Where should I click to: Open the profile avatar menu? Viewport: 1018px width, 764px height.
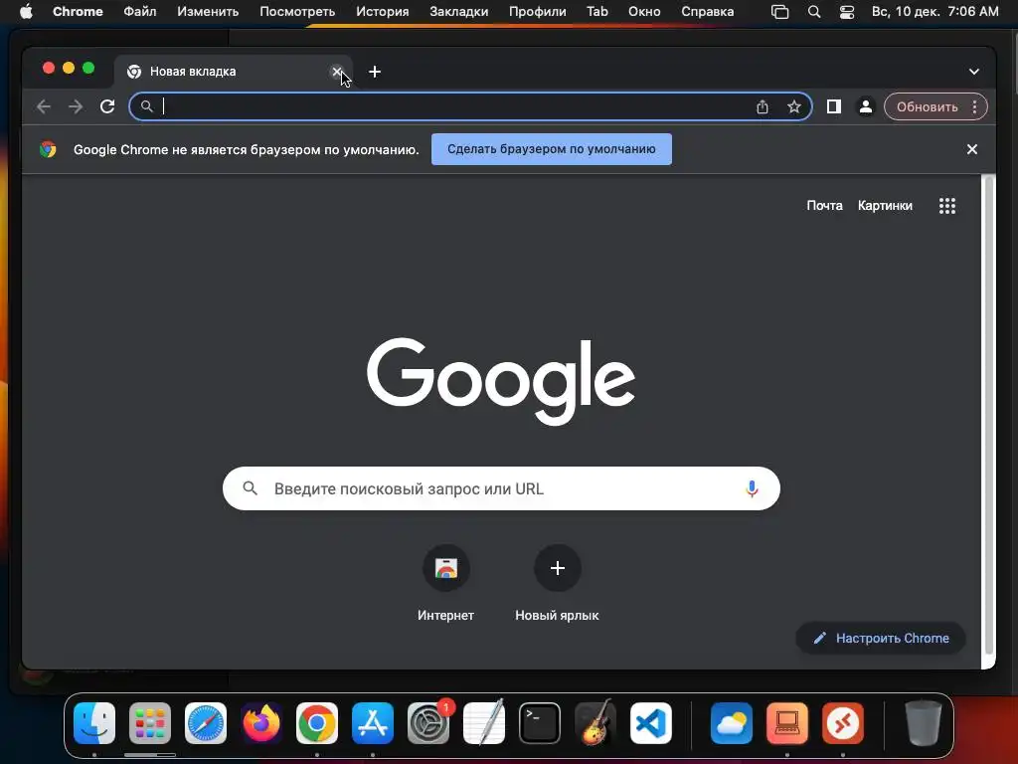coord(866,106)
